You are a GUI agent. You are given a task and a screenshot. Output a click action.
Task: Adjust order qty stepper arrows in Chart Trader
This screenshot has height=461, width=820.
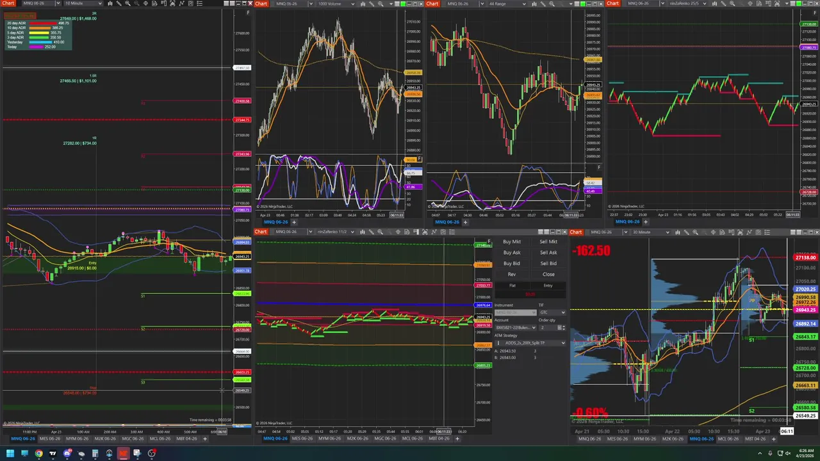(x=564, y=328)
